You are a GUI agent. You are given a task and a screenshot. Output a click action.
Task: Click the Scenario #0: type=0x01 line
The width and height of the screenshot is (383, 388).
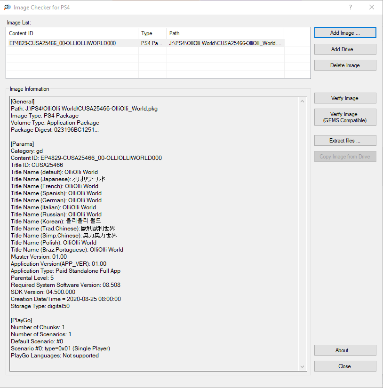(60, 348)
